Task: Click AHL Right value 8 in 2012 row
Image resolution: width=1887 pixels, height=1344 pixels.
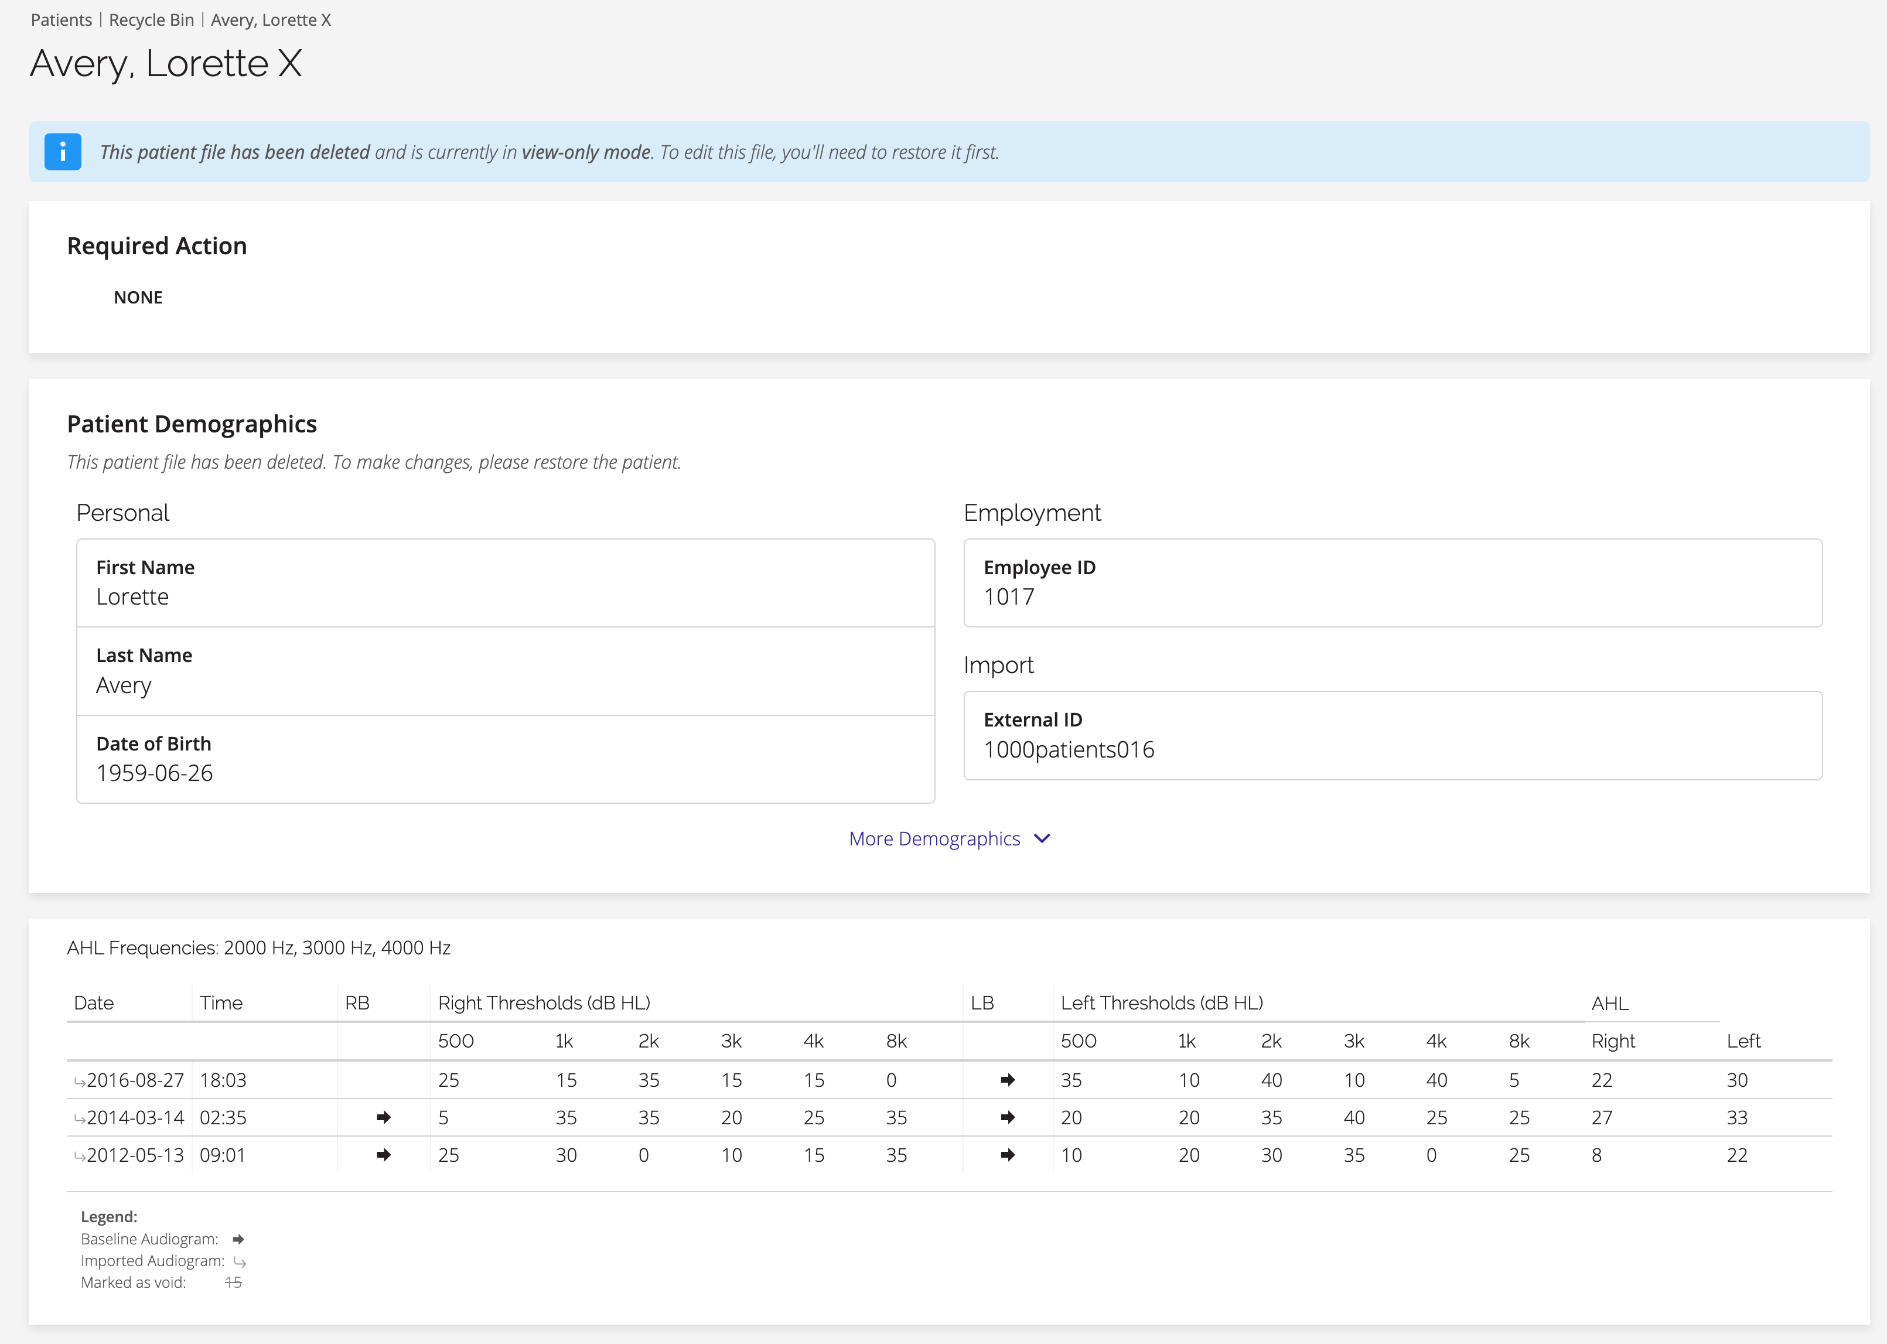Action: (1596, 1155)
